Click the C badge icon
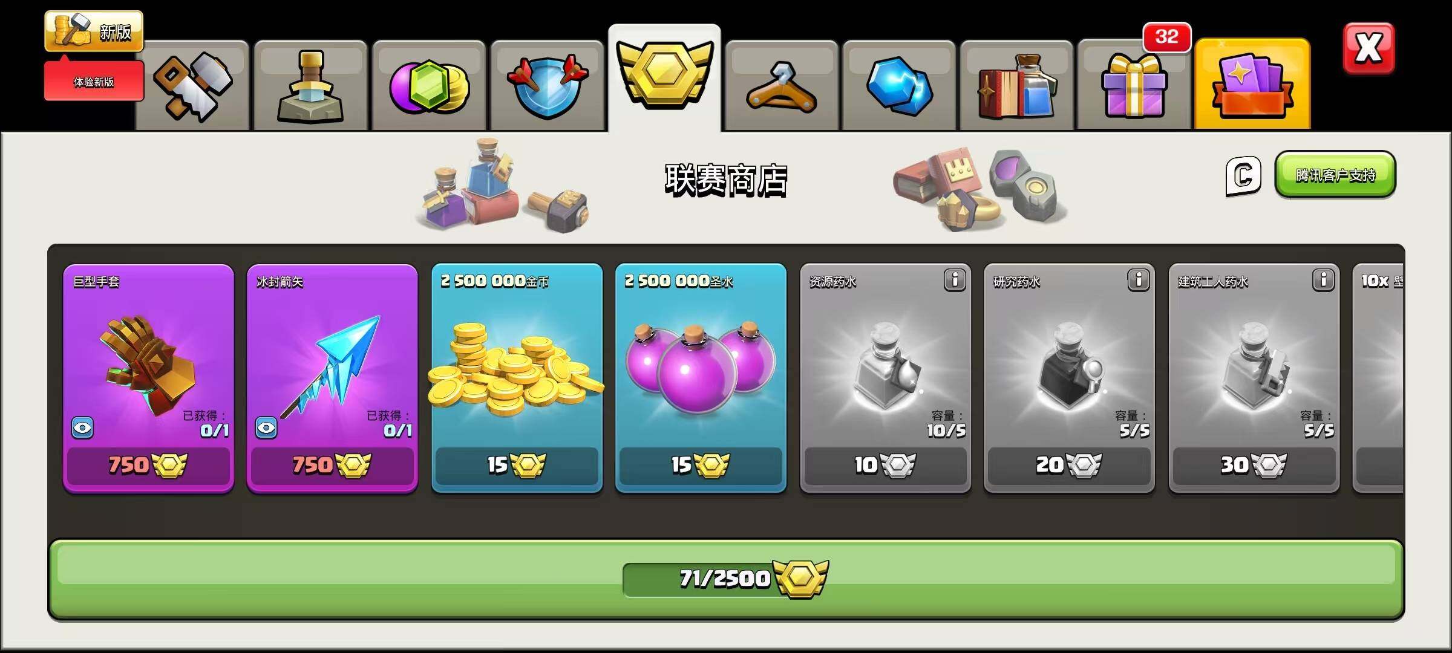Viewport: 1452px width, 653px height. click(x=1243, y=176)
